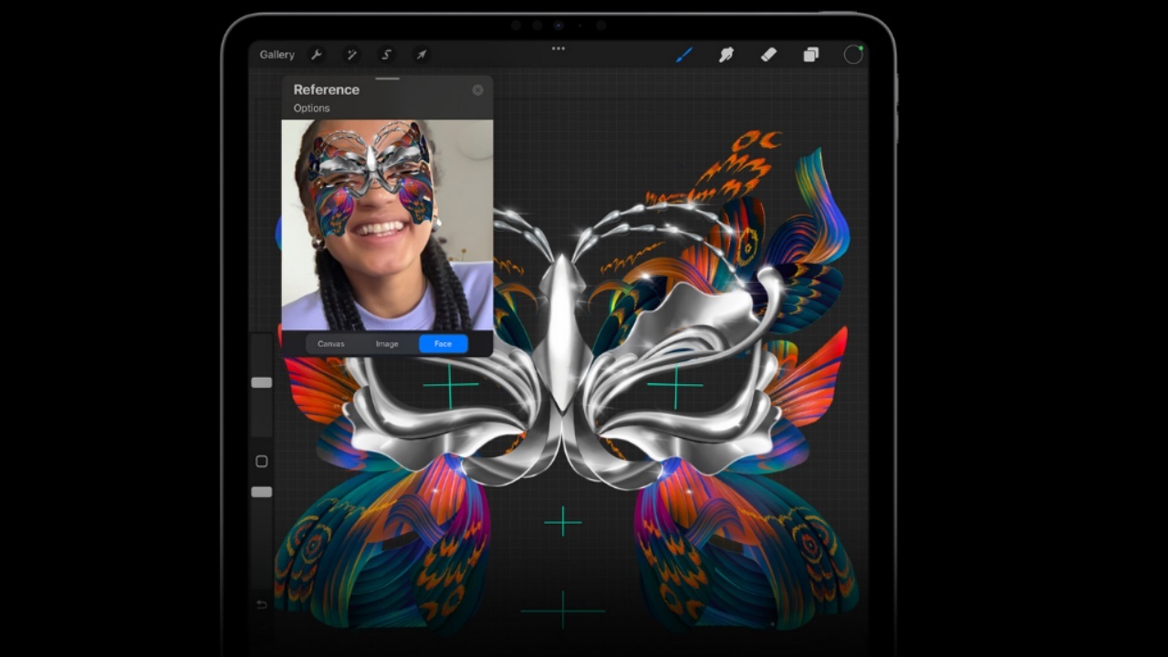Open the Gallery

tap(276, 55)
